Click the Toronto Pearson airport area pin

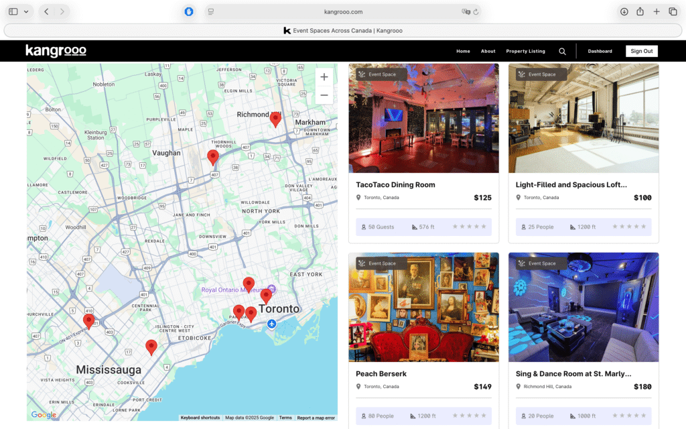click(88, 321)
